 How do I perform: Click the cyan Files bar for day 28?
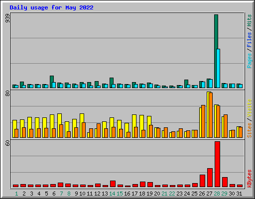tap(218, 68)
